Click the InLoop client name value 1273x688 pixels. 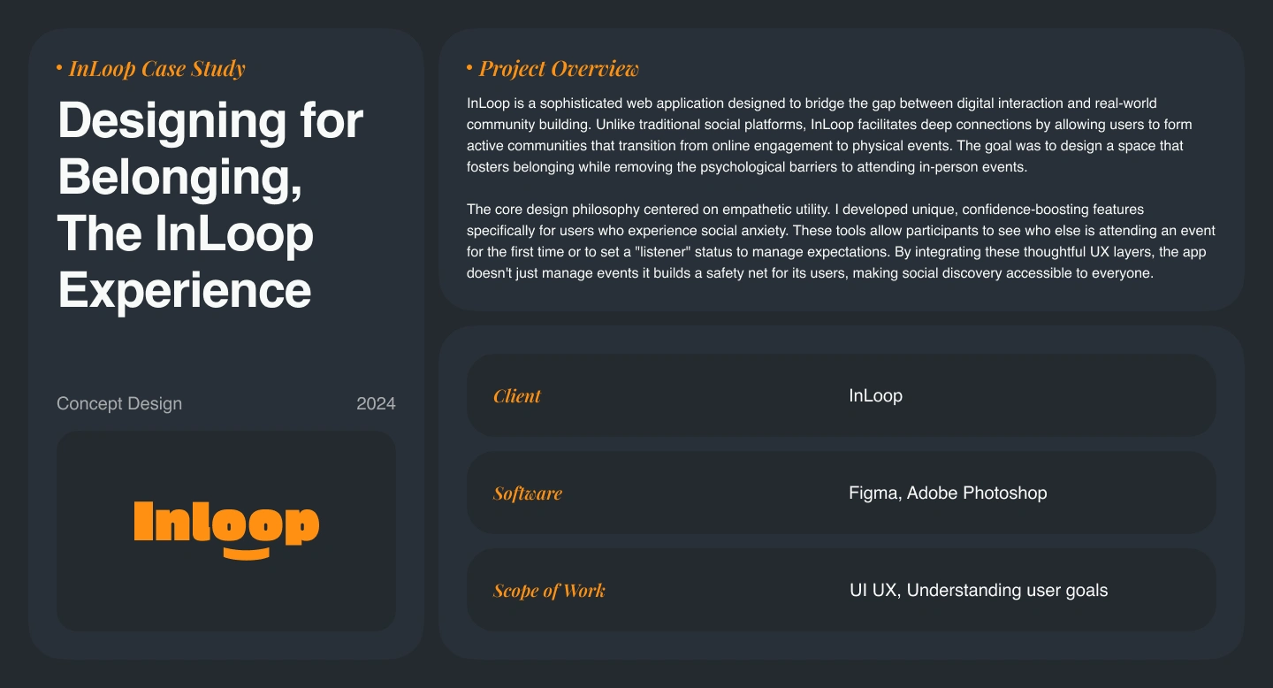pyautogui.click(x=875, y=395)
